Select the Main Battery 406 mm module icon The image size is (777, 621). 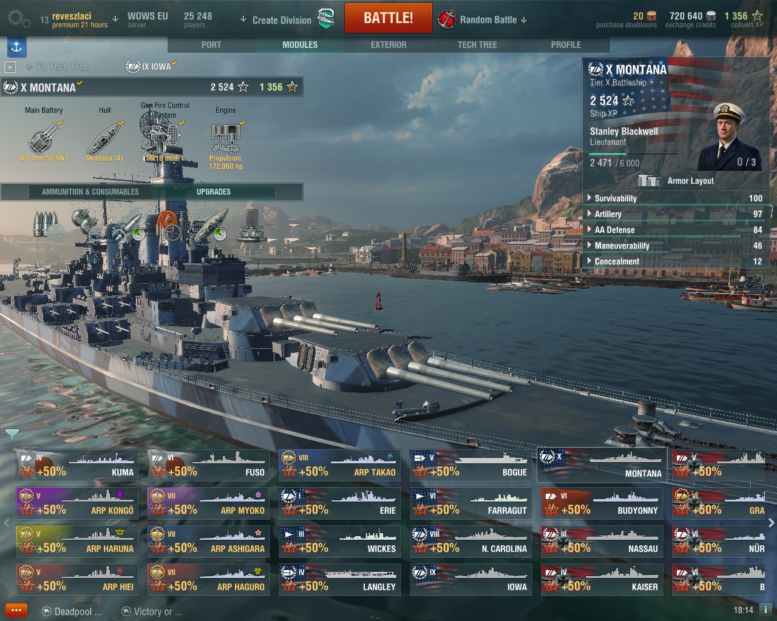(x=44, y=139)
